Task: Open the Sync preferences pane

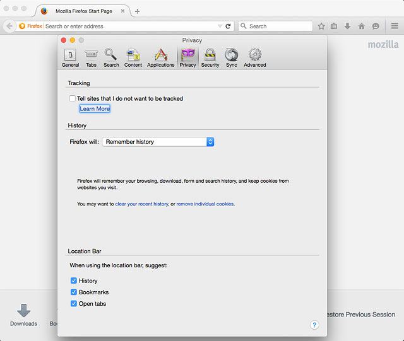Action: [x=232, y=58]
